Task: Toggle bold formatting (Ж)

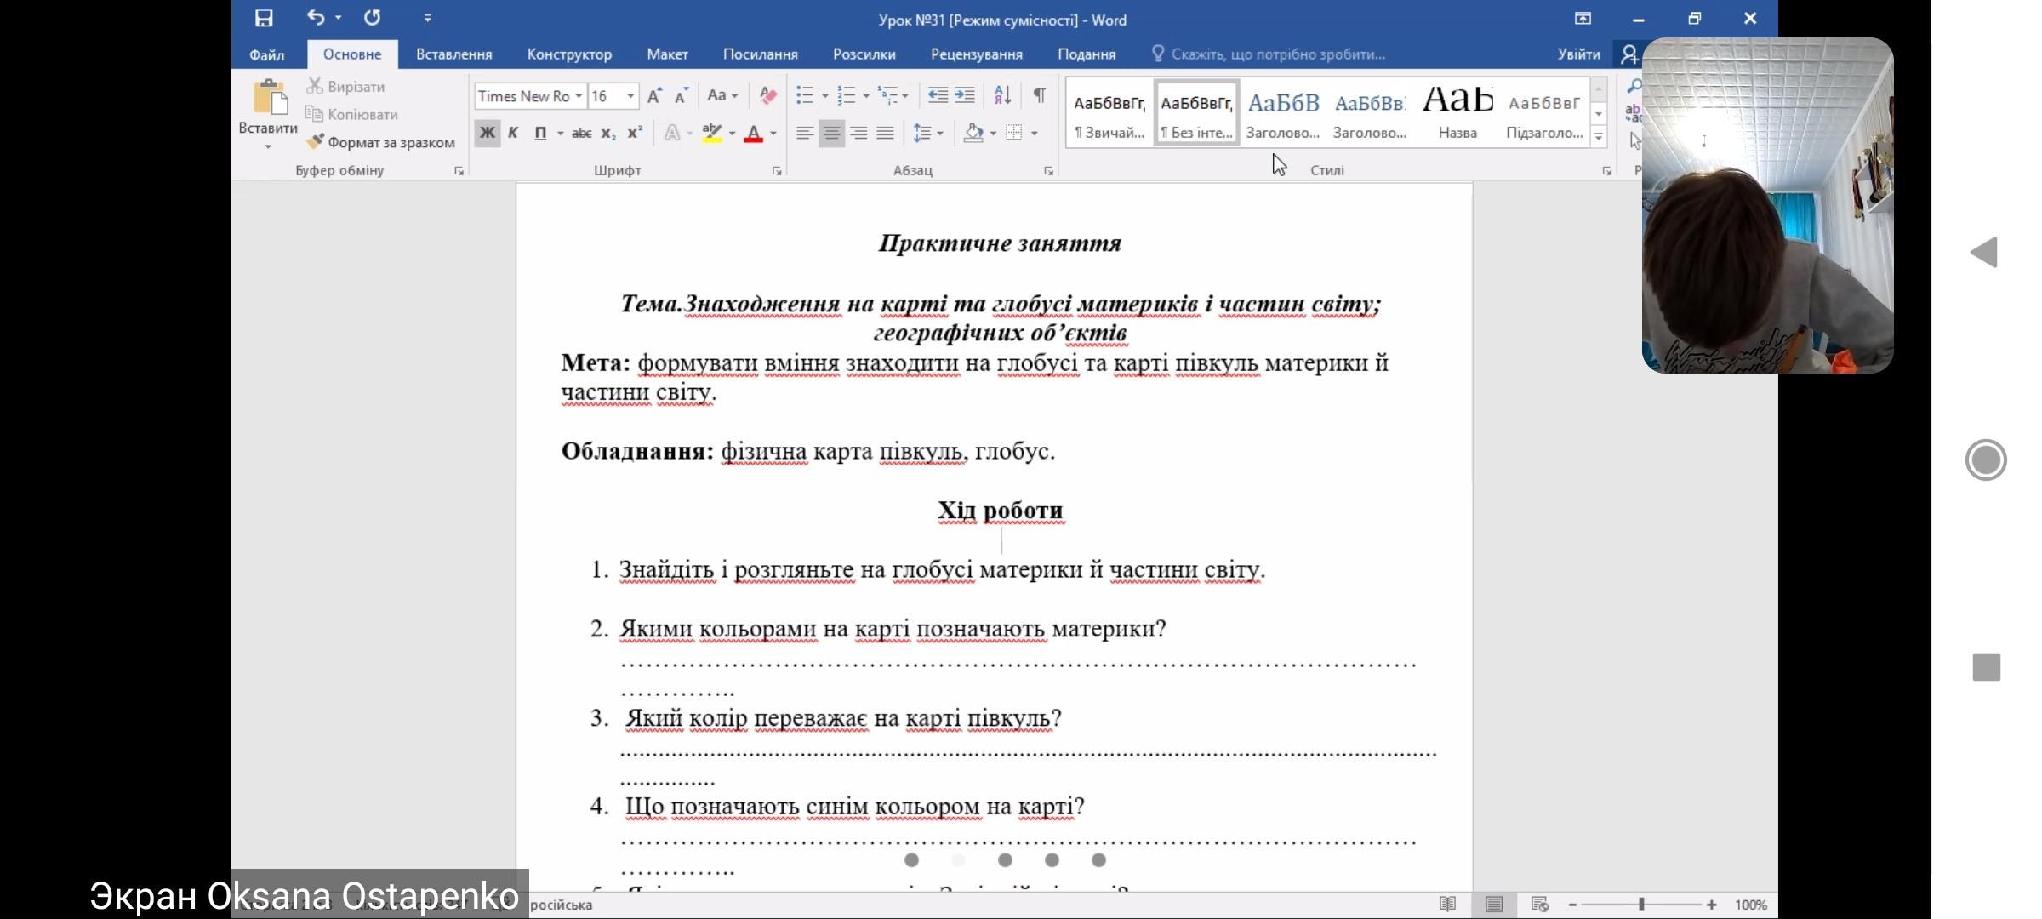Action: tap(487, 133)
